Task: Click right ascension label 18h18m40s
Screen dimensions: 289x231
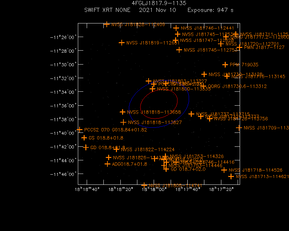Action: click(x=87, y=189)
